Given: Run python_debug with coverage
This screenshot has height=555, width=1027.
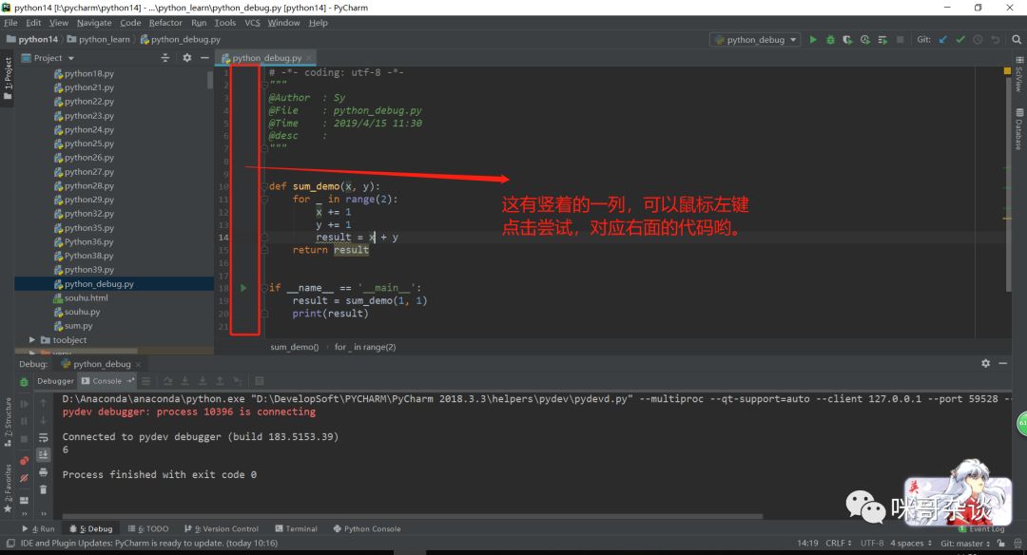Looking at the screenshot, I should tap(847, 40).
